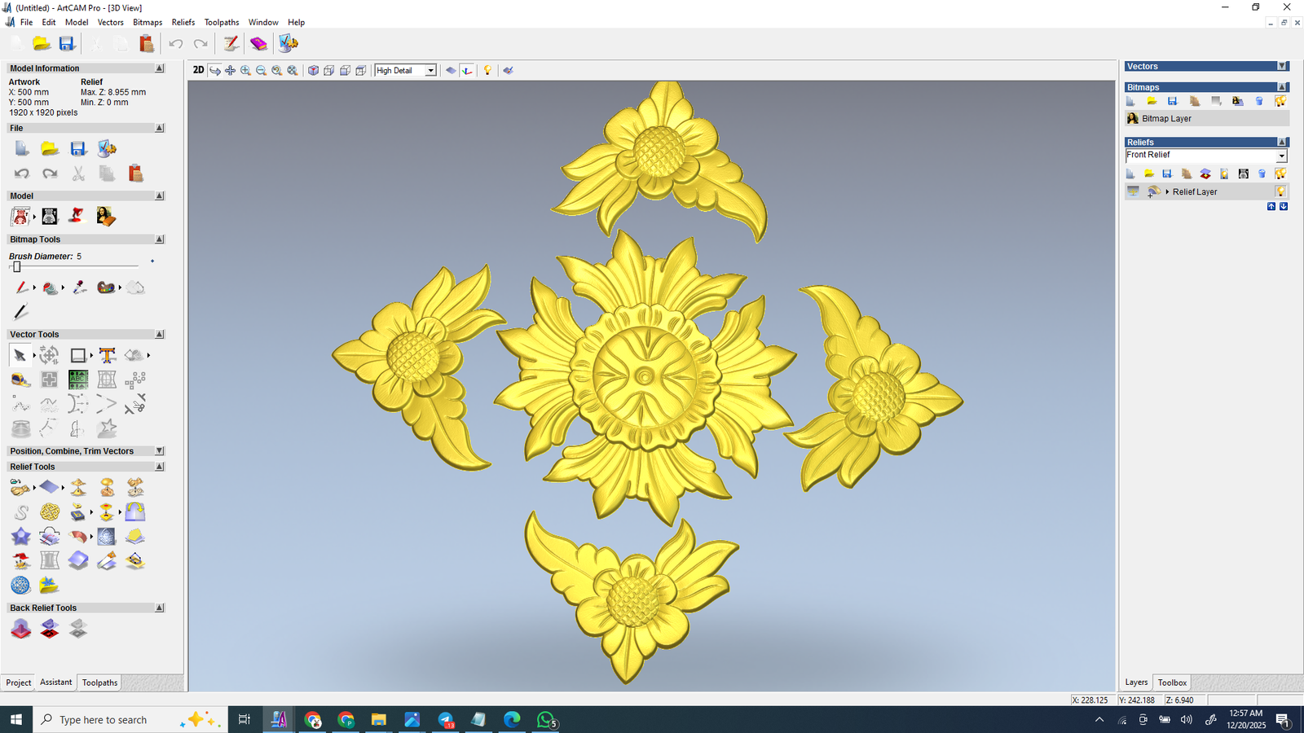Image resolution: width=1304 pixels, height=733 pixels.
Task: Toggle all bitmap layers visibility bulbs
Action: [x=1280, y=101]
